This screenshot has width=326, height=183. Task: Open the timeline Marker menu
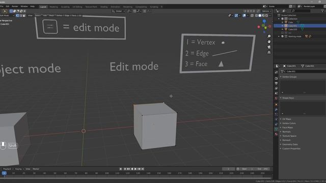(x=36, y=169)
